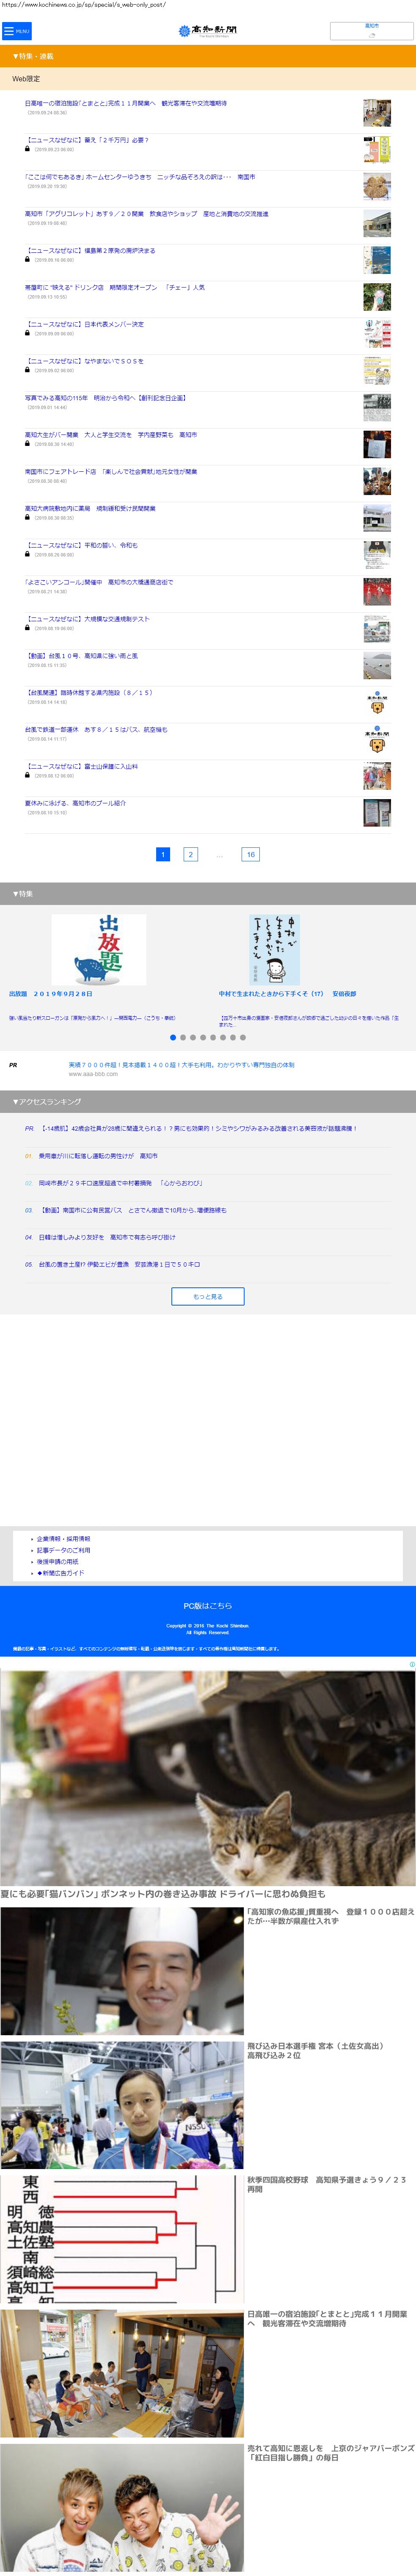This screenshot has width=416, height=2576.
Task: Open article 臨時休館する県内施設（８／１５）
Action: pyautogui.click(x=89, y=693)
